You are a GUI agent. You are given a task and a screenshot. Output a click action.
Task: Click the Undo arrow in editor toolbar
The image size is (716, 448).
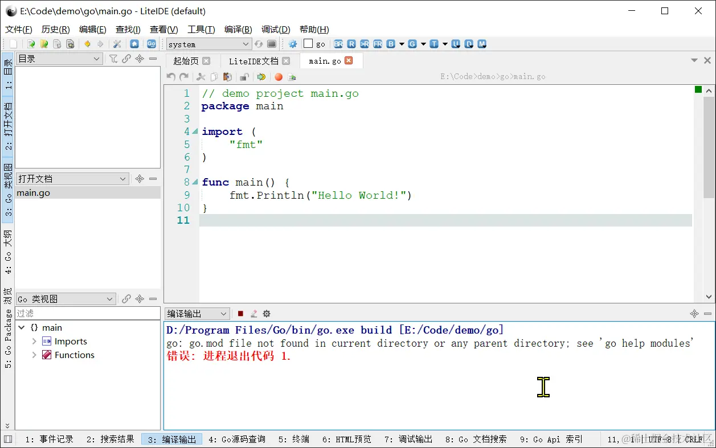171,77
